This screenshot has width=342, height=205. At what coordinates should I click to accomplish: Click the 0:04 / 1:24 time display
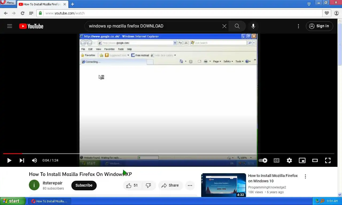50,160
